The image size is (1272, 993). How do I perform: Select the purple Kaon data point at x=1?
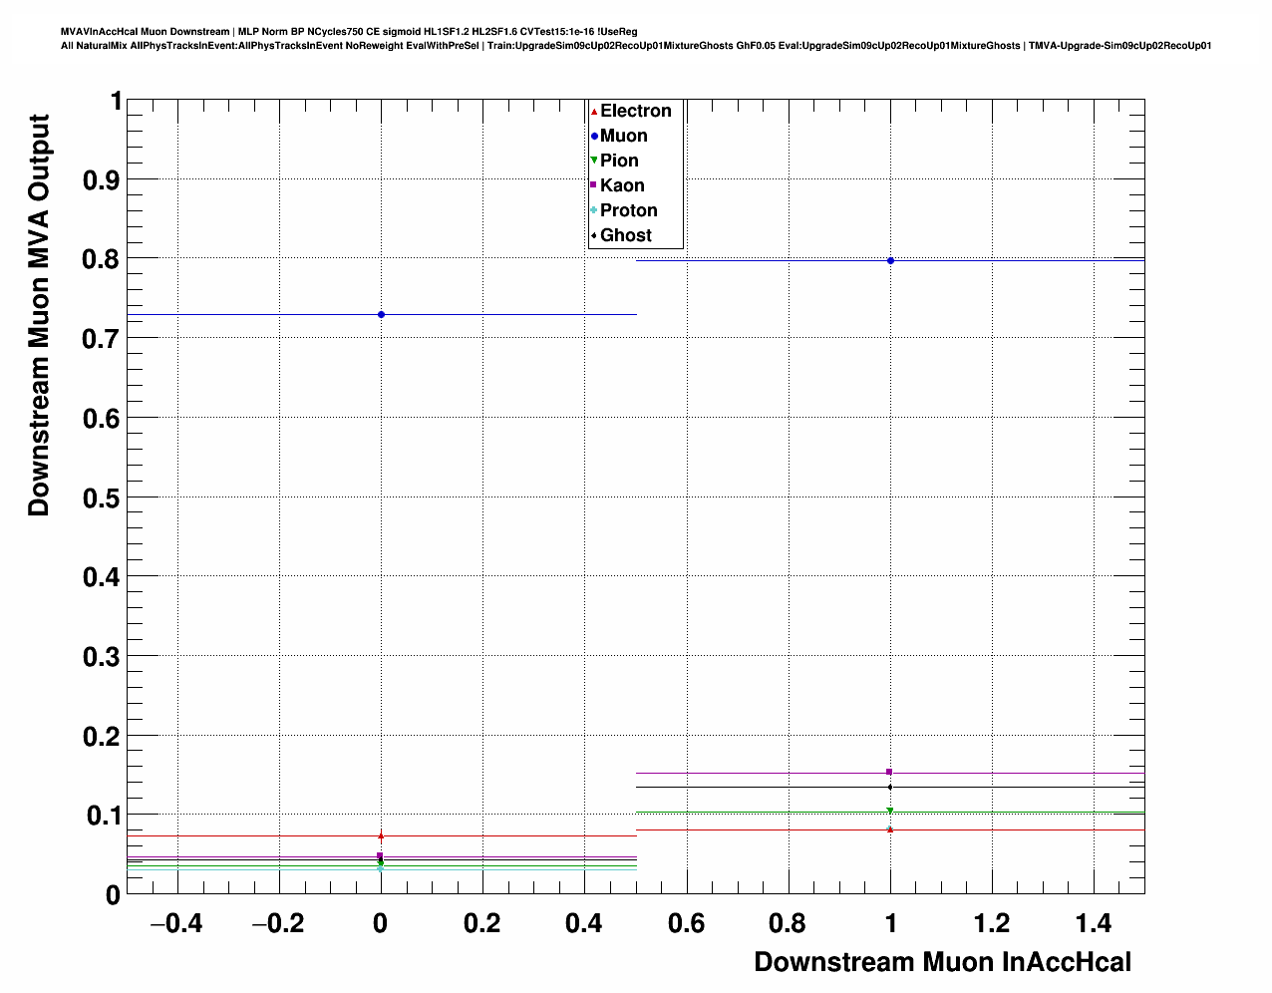click(889, 772)
